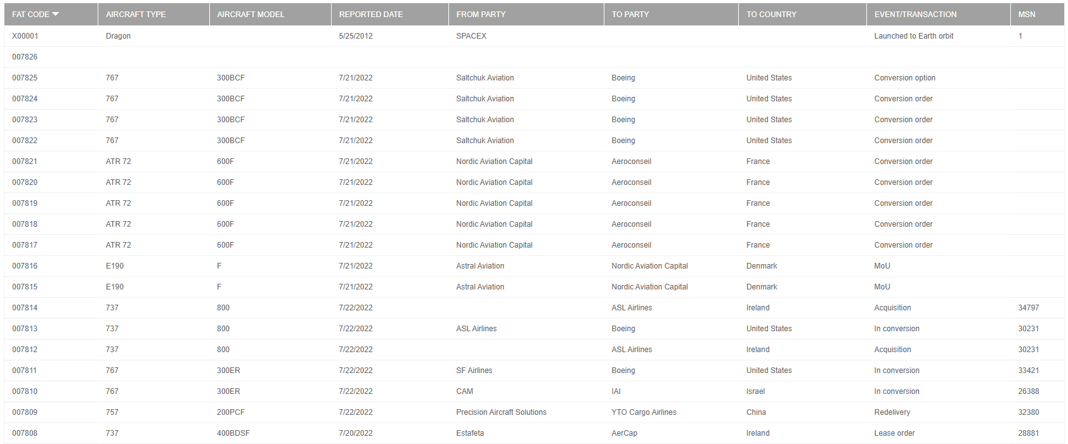Sort by the TO COUNTRY column header
The image size is (1068, 444).
(x=771, y=15)
